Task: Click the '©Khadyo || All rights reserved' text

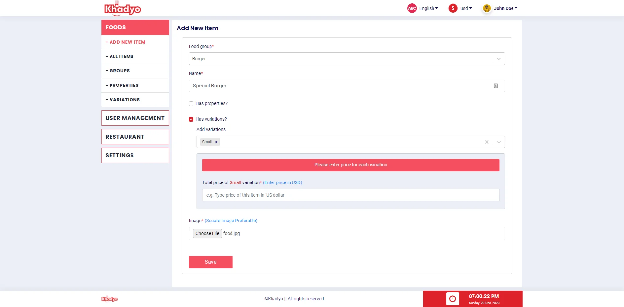Action: click(x=294, y=299)
